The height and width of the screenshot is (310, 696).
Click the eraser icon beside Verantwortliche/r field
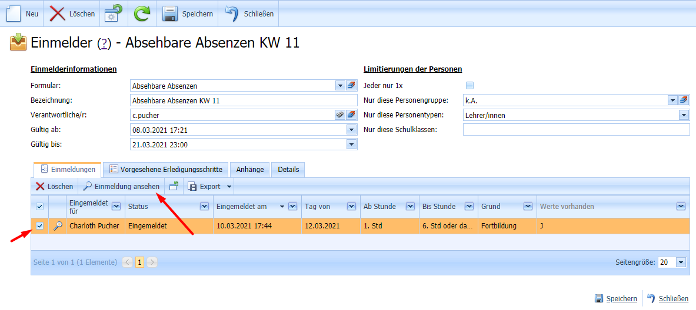(x=351, y=115)
